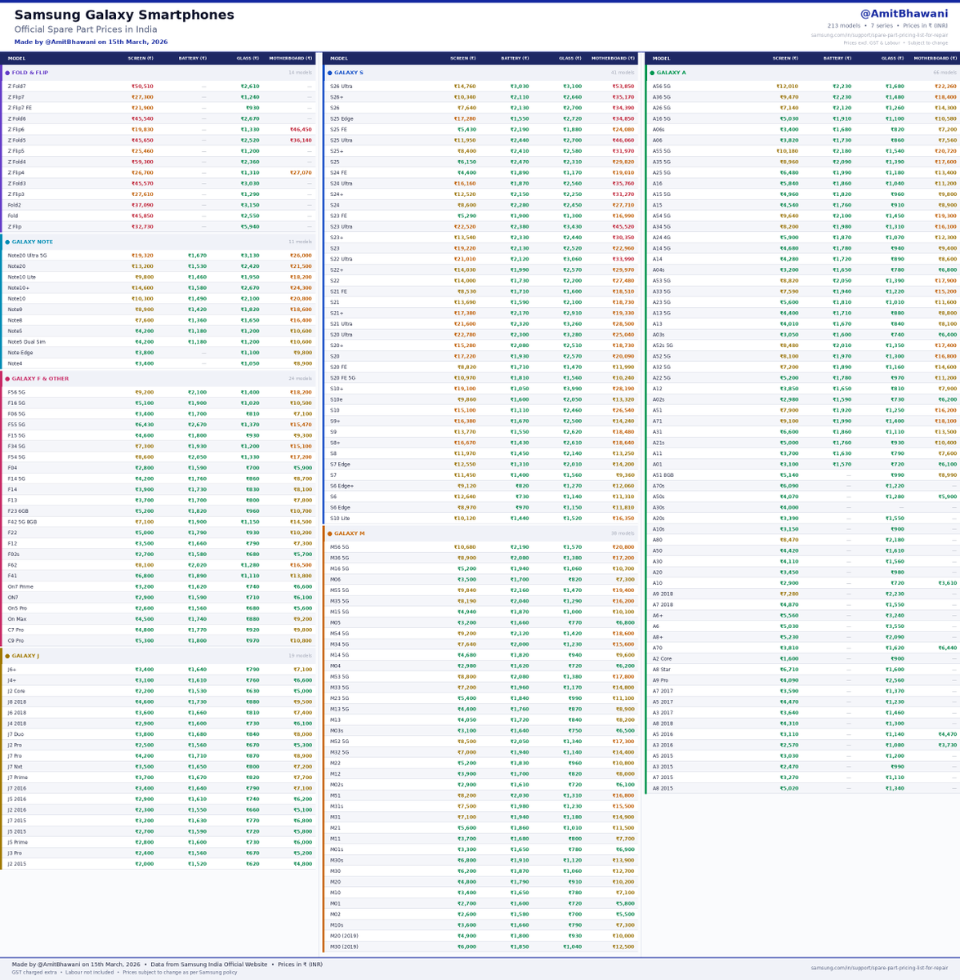The height and width of the screenshot is (980, 960).
Task: Click Note10+ screen price ₹14,600
Action: point(142,287)
